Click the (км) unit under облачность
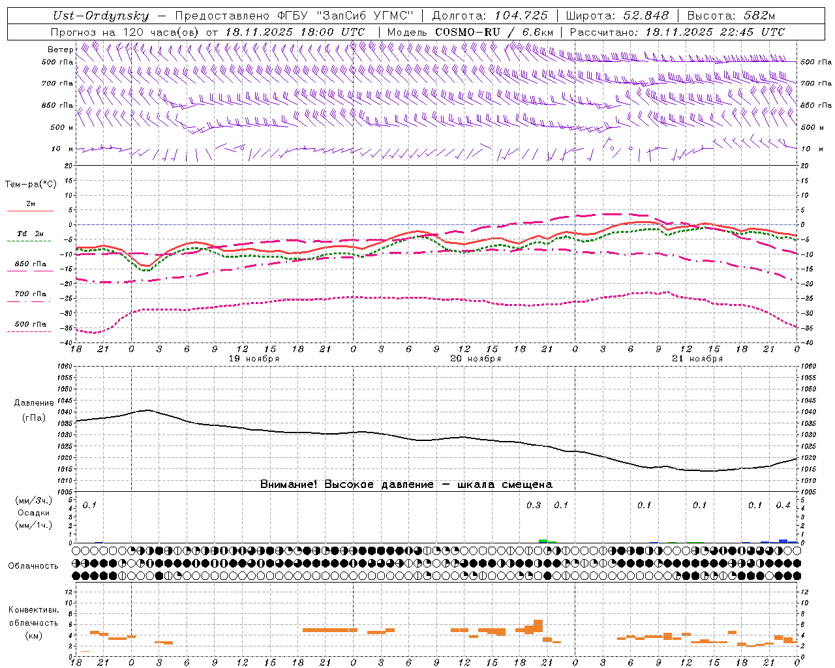The image size is (835, 668). [33, 635]
